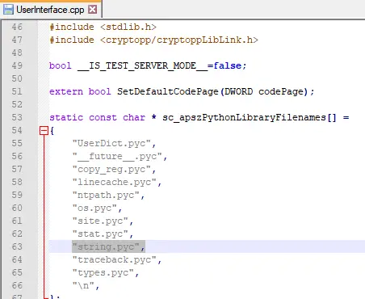Click the "stat.pyc" string
The width and height of the screenshot is (365, 299).
[x=100, y=234]
